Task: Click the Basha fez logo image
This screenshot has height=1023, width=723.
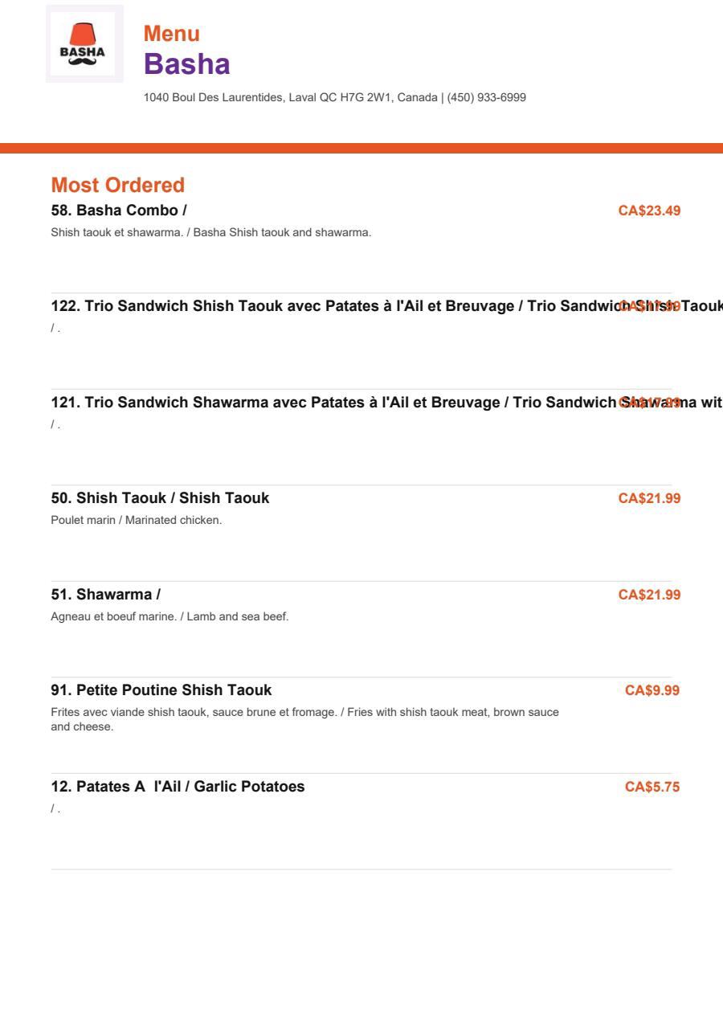Action: tap(84, 43)
